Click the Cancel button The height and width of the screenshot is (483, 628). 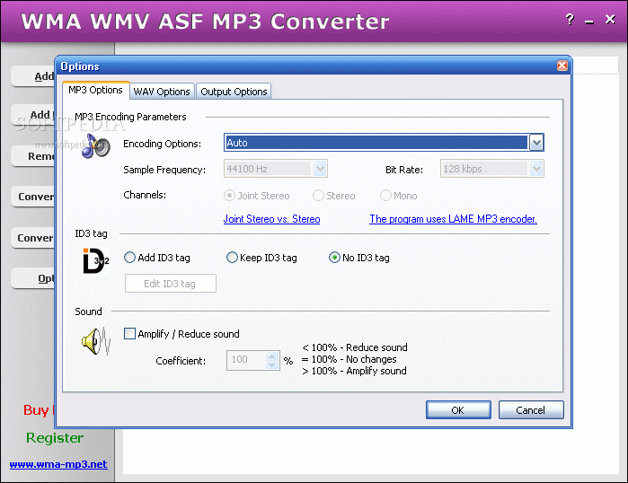[x=531, y=410]
